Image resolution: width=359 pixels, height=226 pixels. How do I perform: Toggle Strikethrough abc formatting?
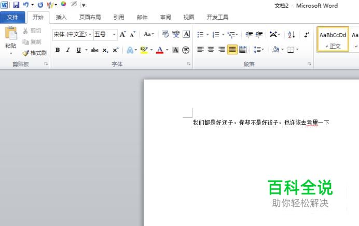(94, 50)
